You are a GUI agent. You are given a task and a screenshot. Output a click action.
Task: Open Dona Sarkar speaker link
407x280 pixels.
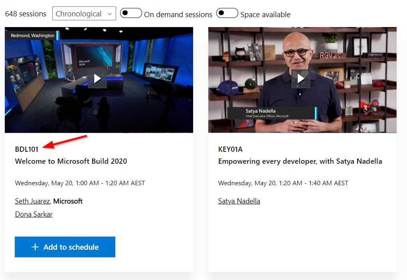click(x=34, y=214)
